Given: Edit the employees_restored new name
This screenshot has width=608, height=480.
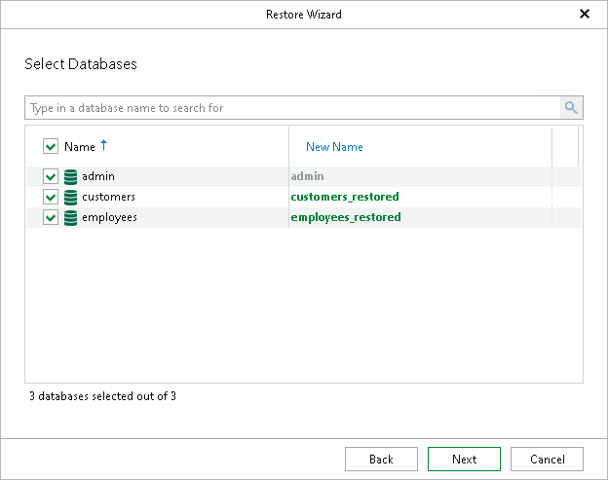Looking at the screenshot, I should 346,217.
